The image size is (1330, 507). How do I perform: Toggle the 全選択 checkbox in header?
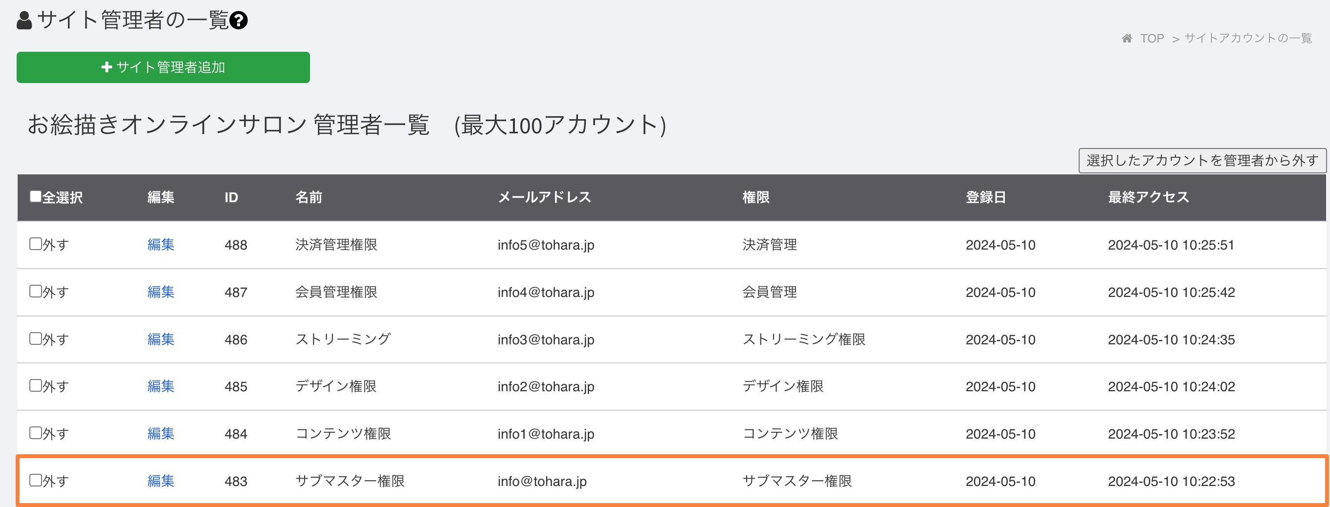tap(36, 196)
